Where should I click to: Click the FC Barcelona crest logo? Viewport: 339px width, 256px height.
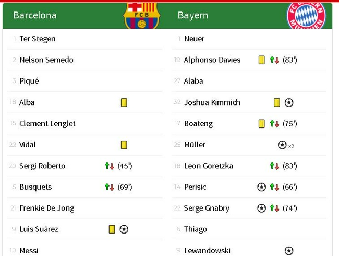[142, 16]
